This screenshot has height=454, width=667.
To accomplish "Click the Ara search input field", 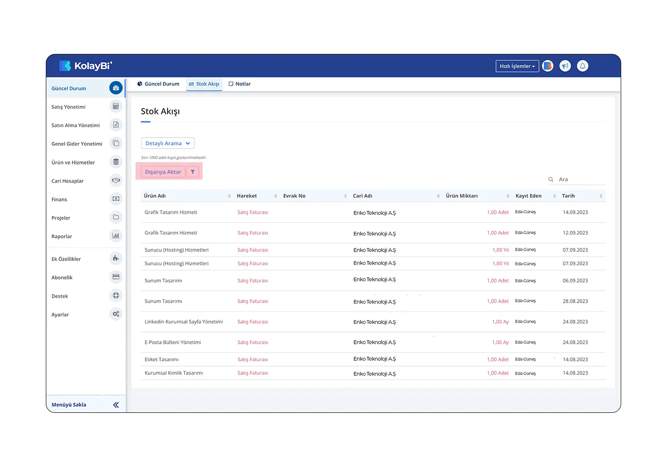I will 581,179.
